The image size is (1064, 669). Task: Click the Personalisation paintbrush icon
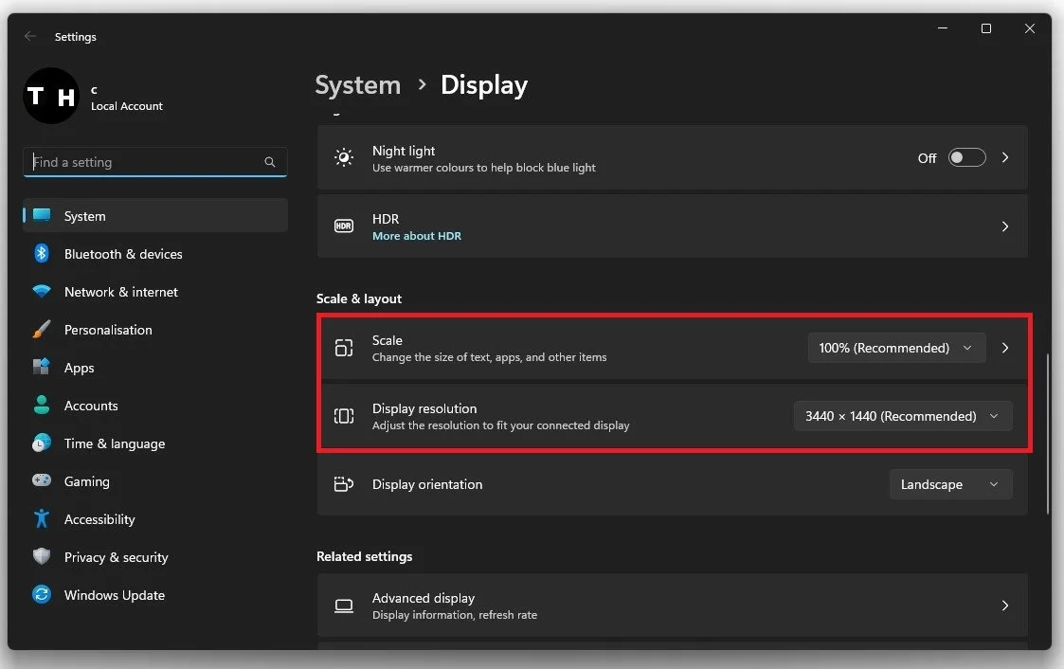(42, 330)
